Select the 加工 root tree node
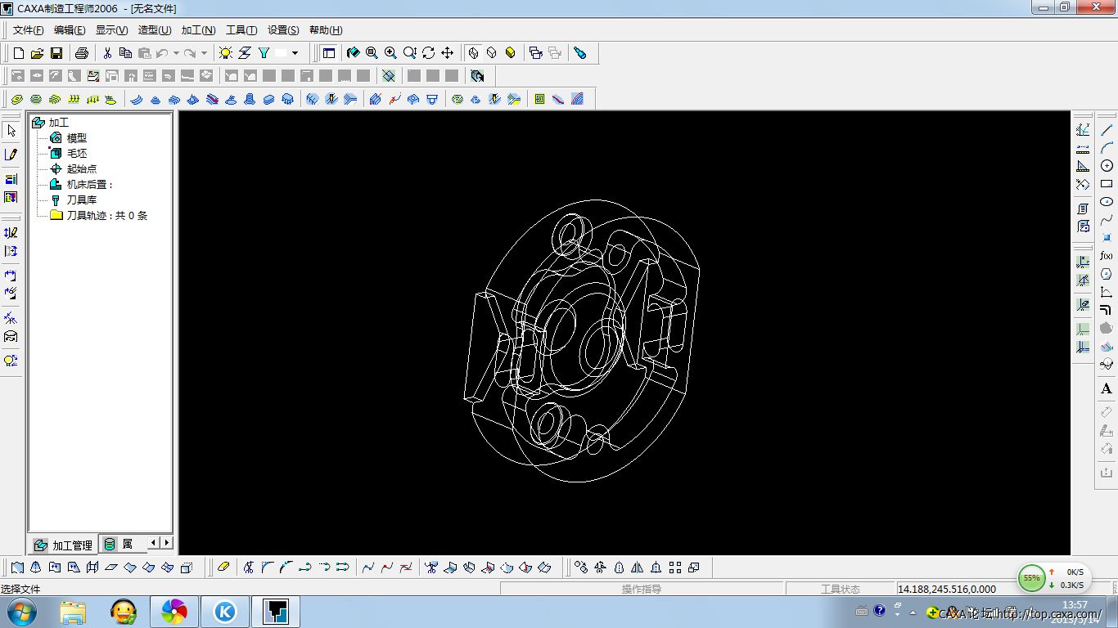 coord(59,123)
